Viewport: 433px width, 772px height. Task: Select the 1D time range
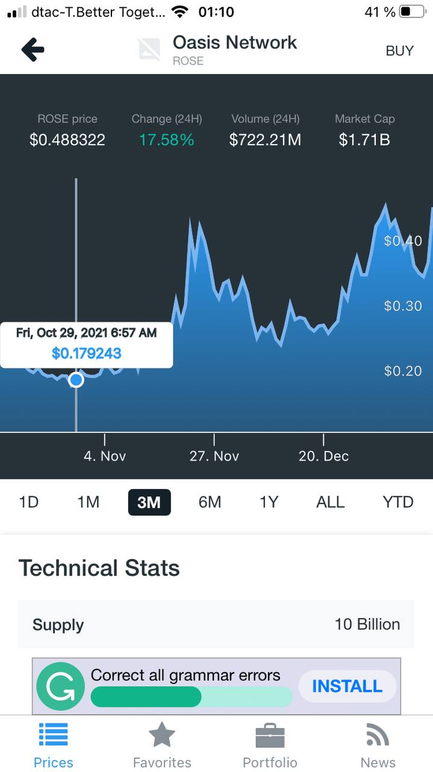pyautogui.click(x=29, y=502)
